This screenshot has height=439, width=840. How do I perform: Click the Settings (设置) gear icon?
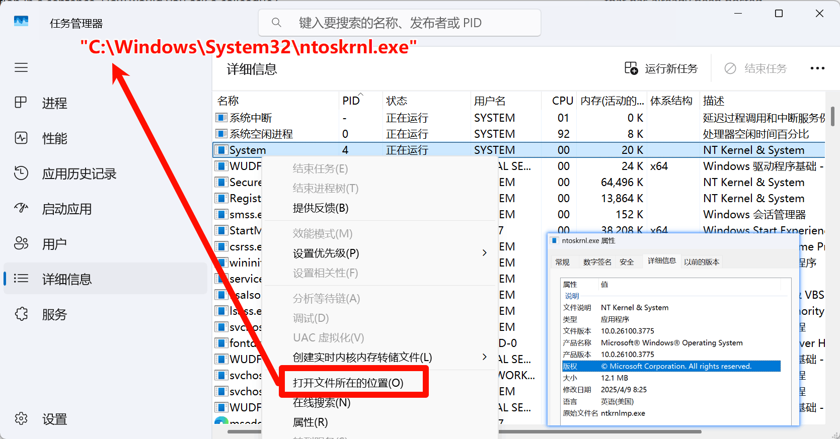point(21,418)
